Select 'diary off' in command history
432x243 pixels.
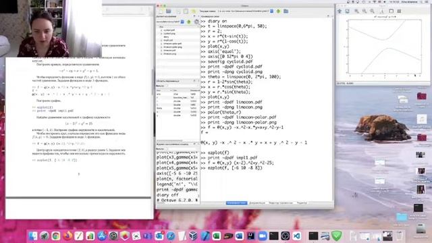pyautogui.click(x=167, y=195)
